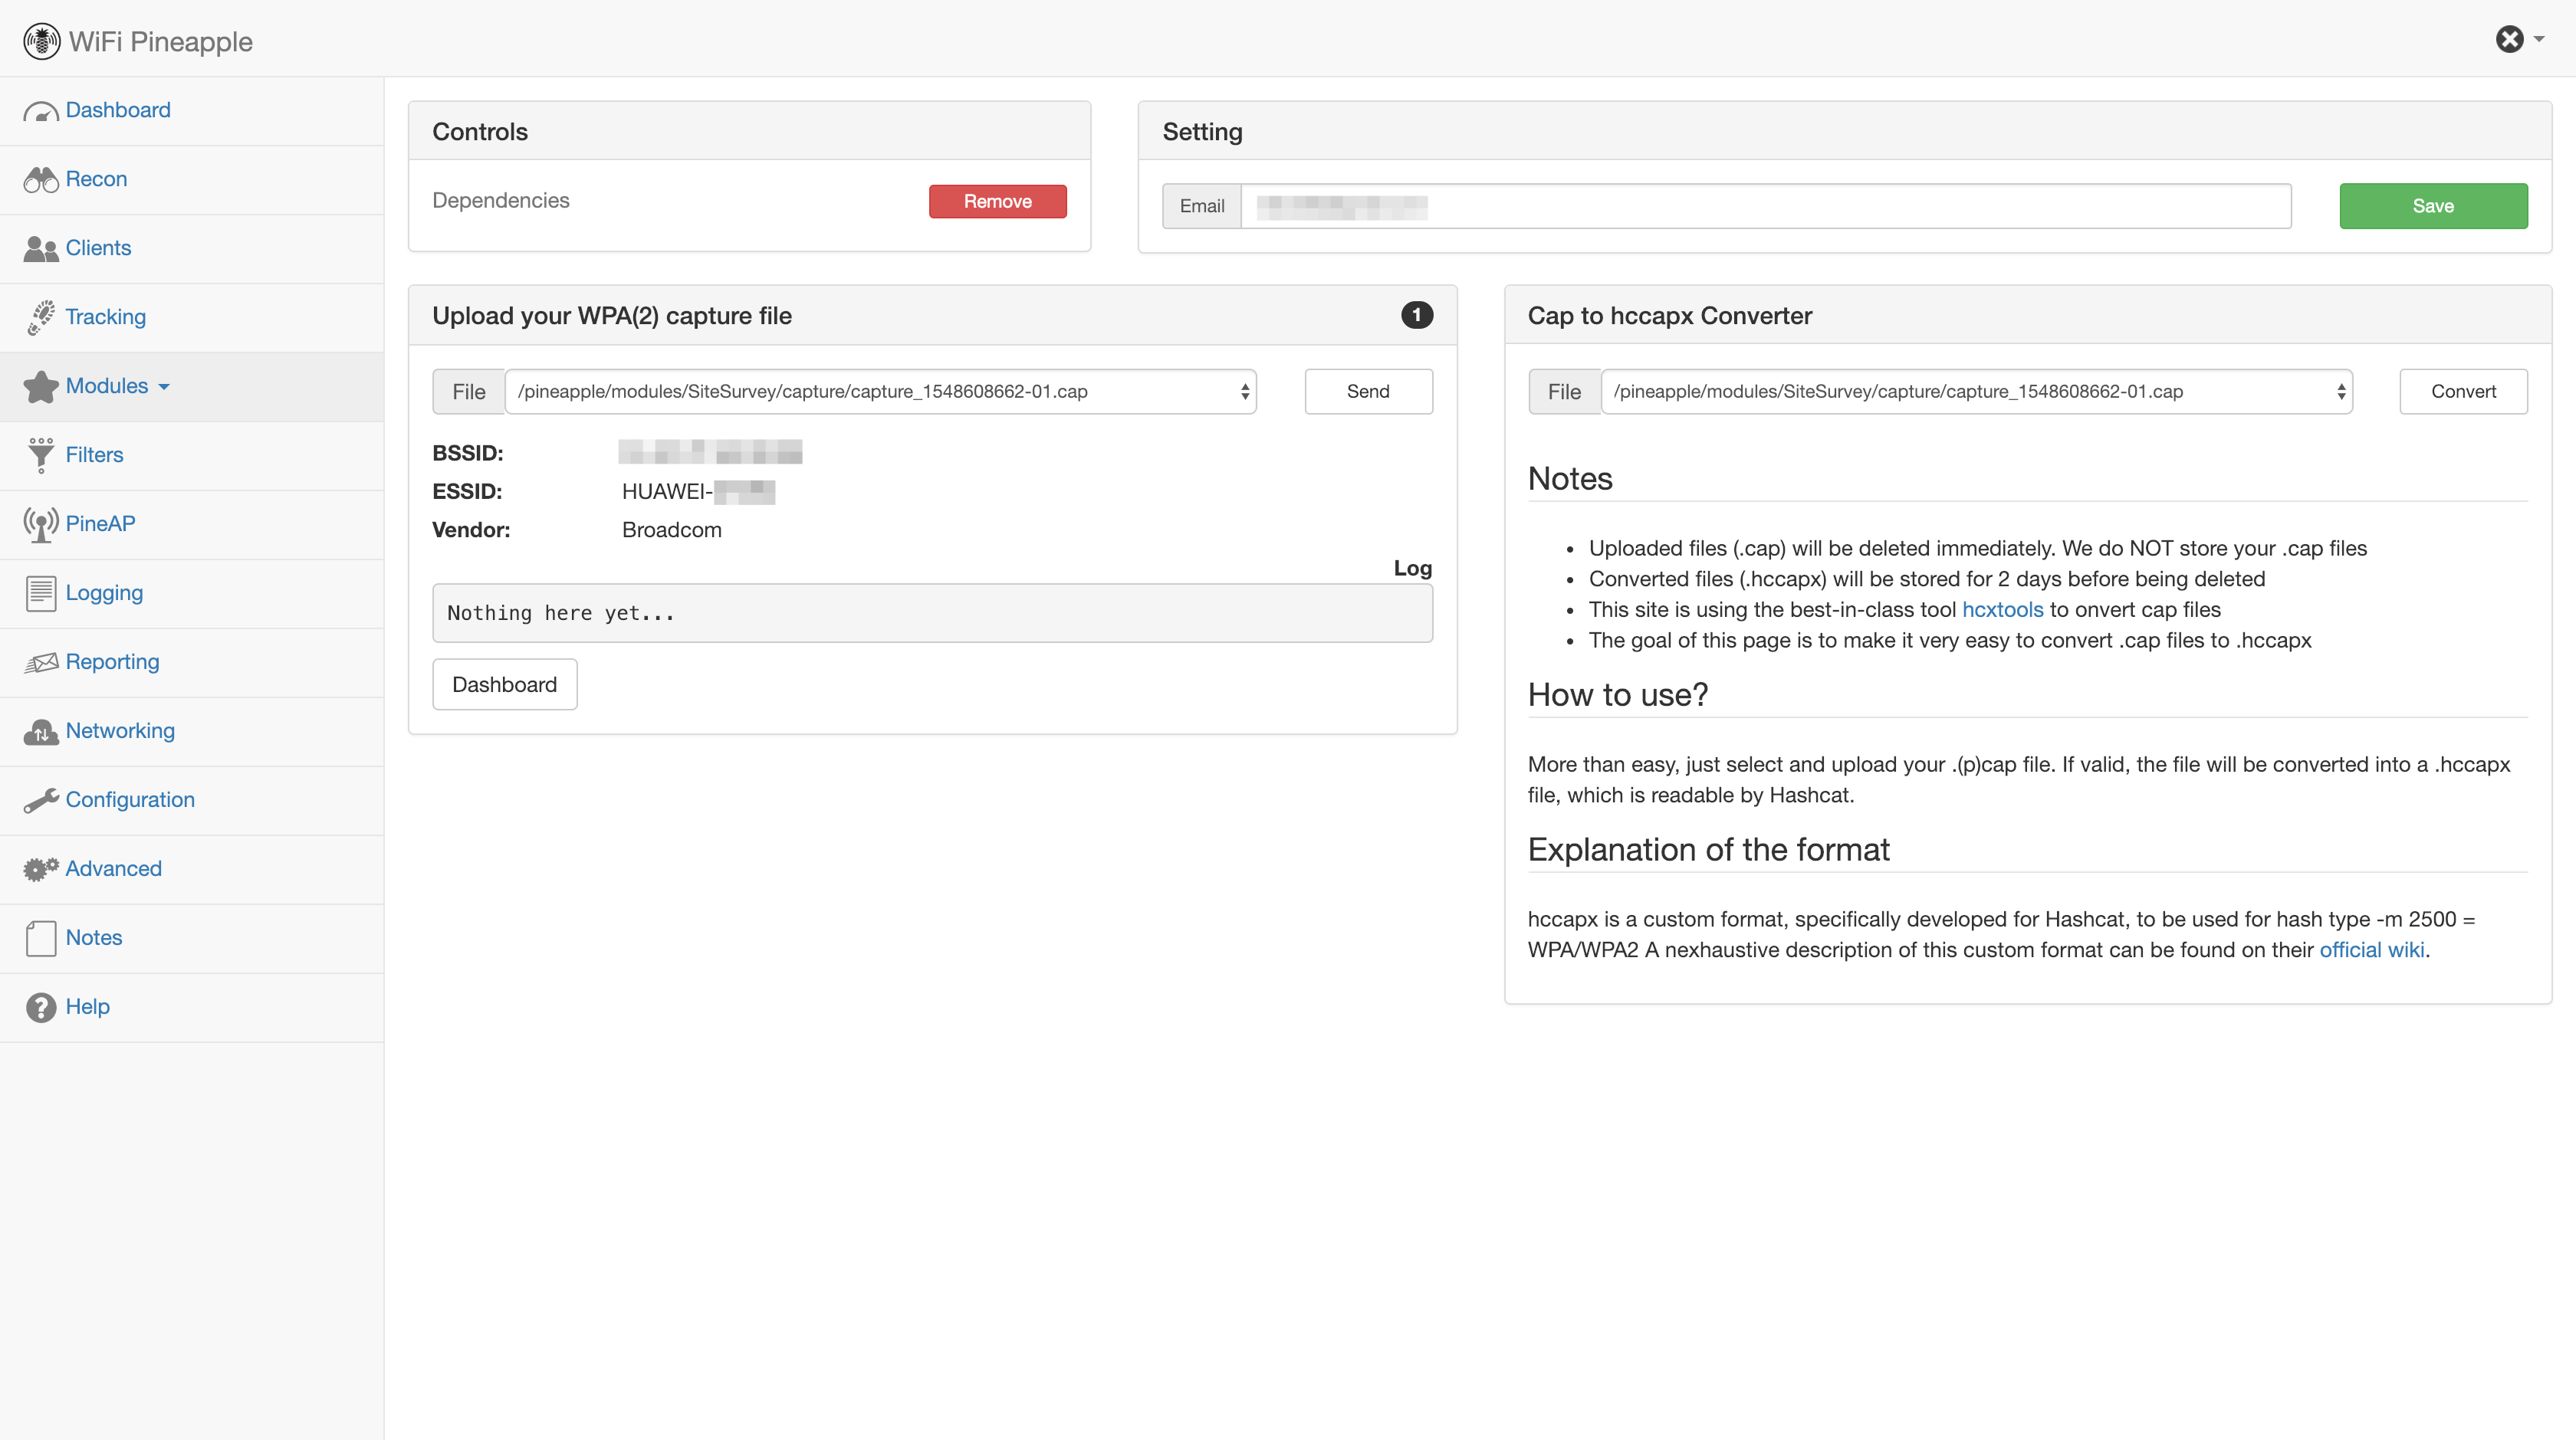This screenshot has height=1440, width=2576.
Task: Click the BSSID label
Action: (468, 453)
